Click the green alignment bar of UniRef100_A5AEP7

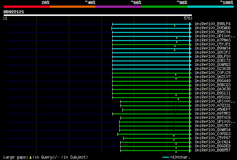(156, 110)
